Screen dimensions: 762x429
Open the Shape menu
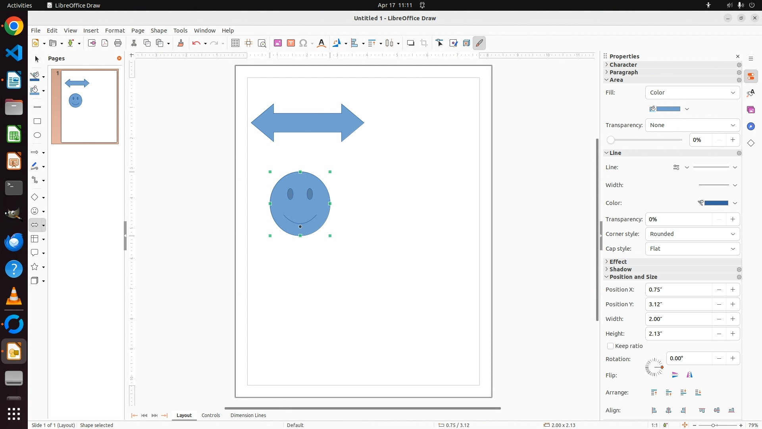tap(158, 31)
